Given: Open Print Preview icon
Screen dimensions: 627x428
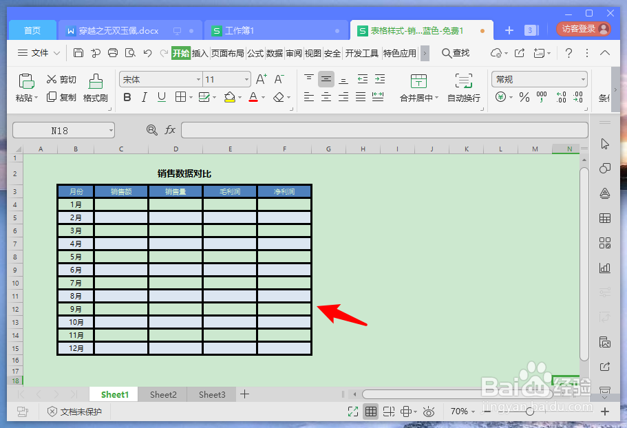Looking at the screenshot, I should (x=130, y=53).
